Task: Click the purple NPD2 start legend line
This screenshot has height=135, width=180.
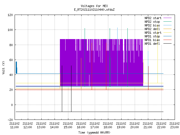Action: [167, 18]
